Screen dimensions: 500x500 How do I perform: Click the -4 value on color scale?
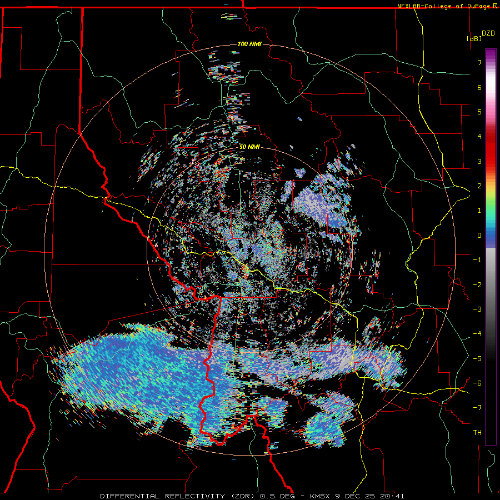(x=477, y=334)
